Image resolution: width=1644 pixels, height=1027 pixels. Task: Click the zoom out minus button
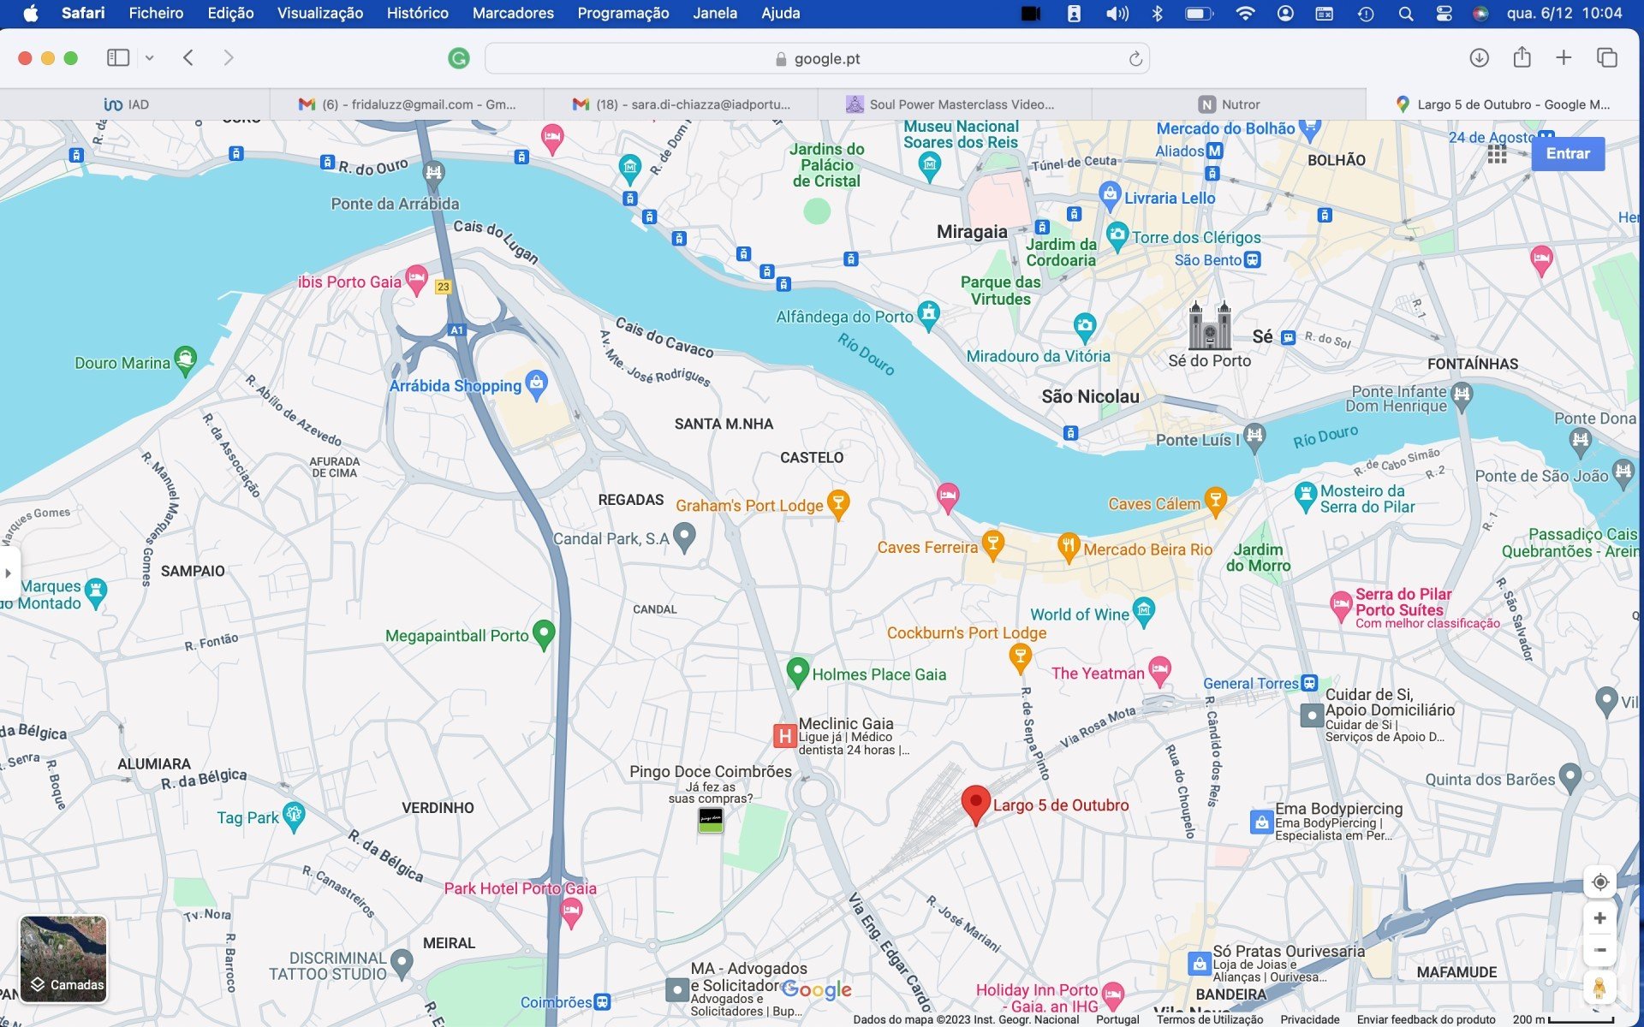(1599, 950)
